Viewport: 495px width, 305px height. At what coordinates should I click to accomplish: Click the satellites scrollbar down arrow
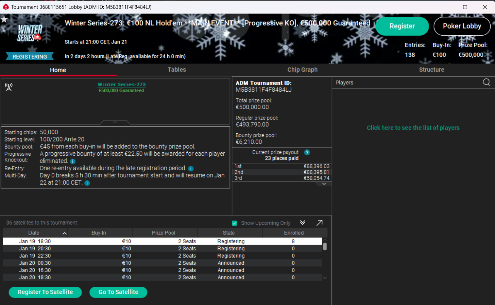325,278
